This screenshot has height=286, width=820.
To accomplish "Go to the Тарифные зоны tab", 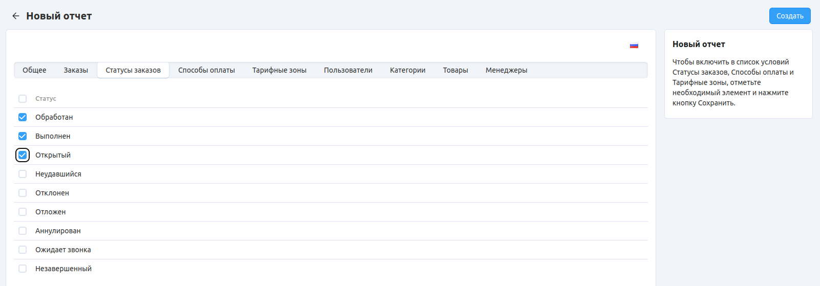I will (x=279, y=70).
